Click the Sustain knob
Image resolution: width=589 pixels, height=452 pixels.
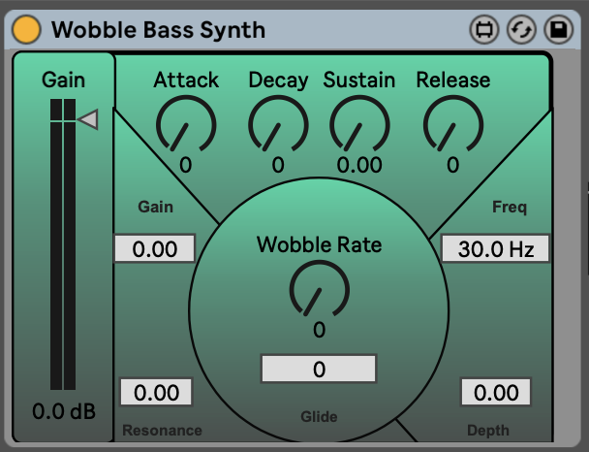[358, 126]
